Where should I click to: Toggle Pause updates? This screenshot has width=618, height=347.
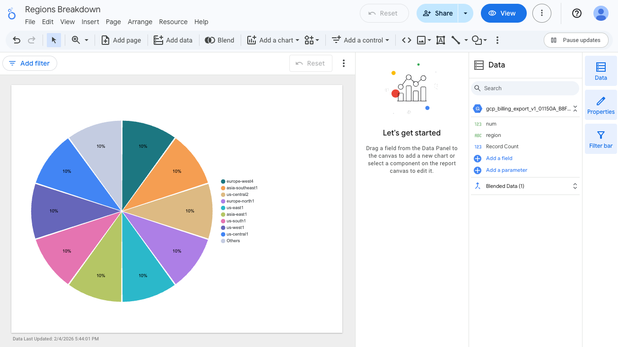point(576,40)
